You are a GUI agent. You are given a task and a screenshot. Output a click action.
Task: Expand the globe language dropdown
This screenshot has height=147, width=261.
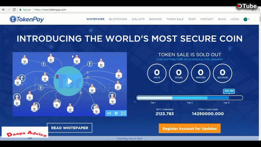click(x=246, y=19)
